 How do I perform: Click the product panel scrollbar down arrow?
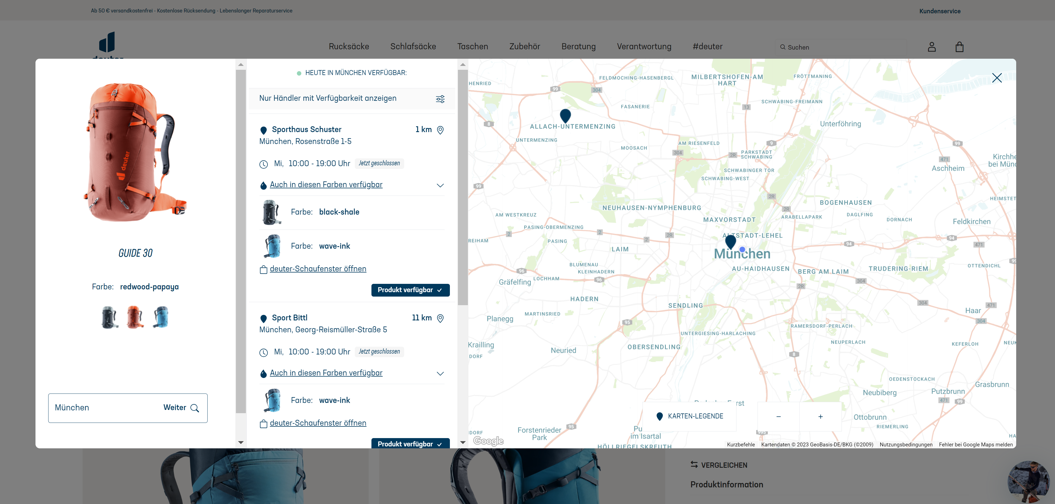click(x=241, y=442)
